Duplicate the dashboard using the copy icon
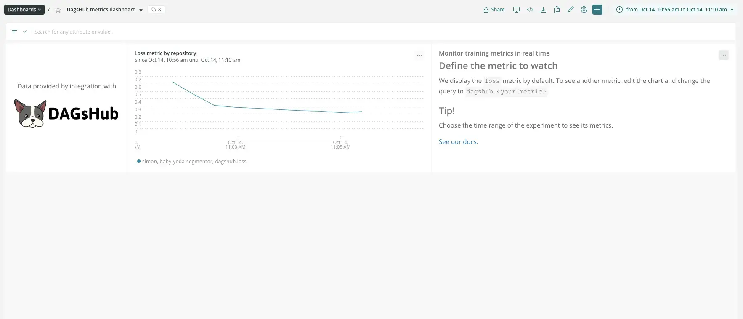This screenshot has width=743, height=319. pos(557,10)
